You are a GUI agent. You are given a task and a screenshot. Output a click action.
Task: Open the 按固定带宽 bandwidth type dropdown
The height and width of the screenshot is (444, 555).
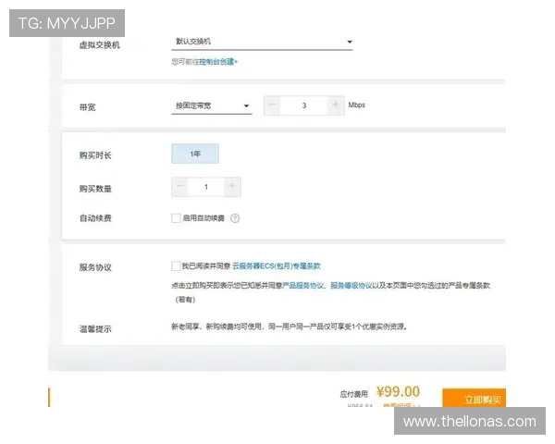(212, 105)
